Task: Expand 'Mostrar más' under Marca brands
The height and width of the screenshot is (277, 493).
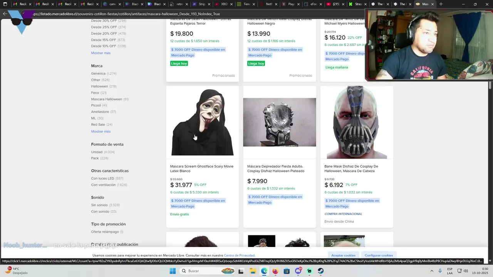Action: [101, 132]
